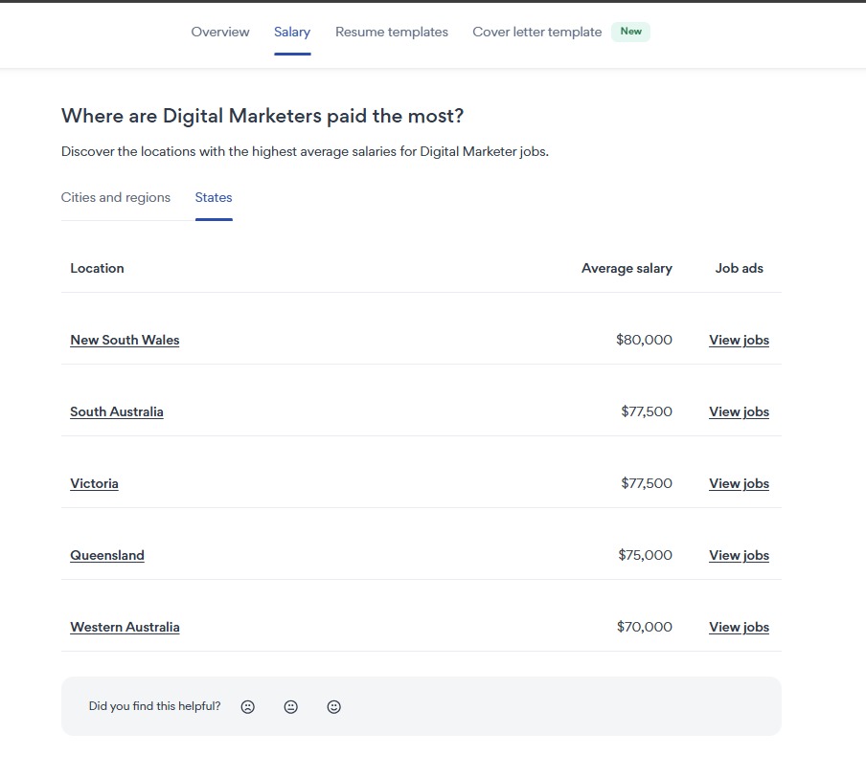This screenshot has width=866, height=777.
Task: Select the States tab
Action: [x=213, y=197]
